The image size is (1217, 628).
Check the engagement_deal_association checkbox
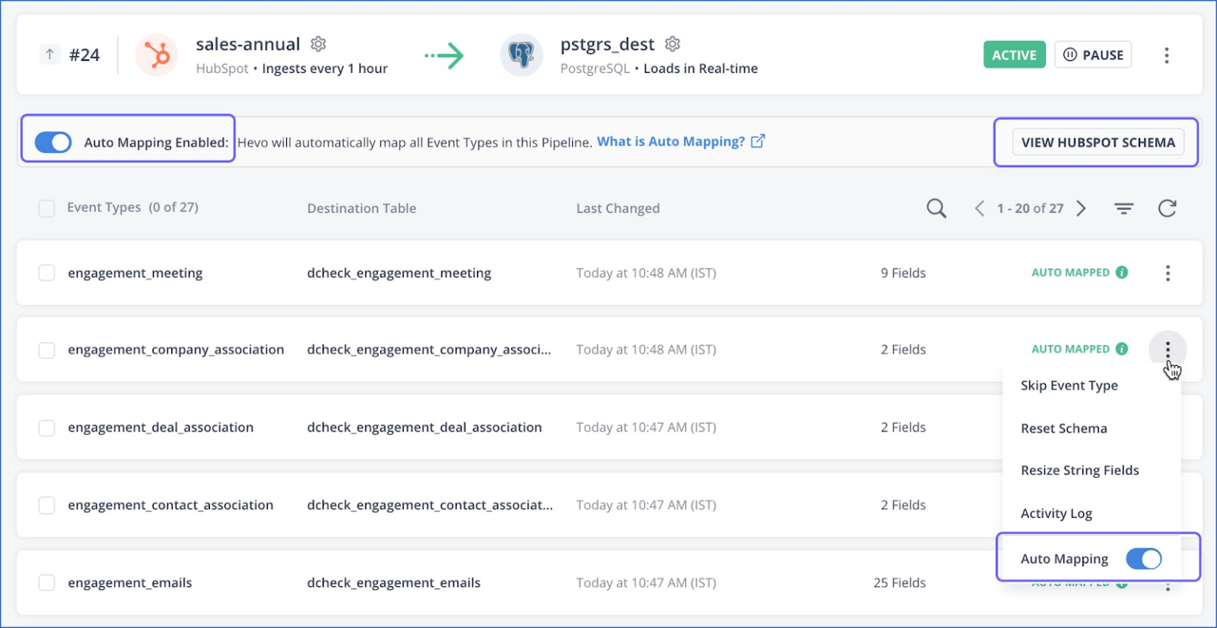point(46,427)
